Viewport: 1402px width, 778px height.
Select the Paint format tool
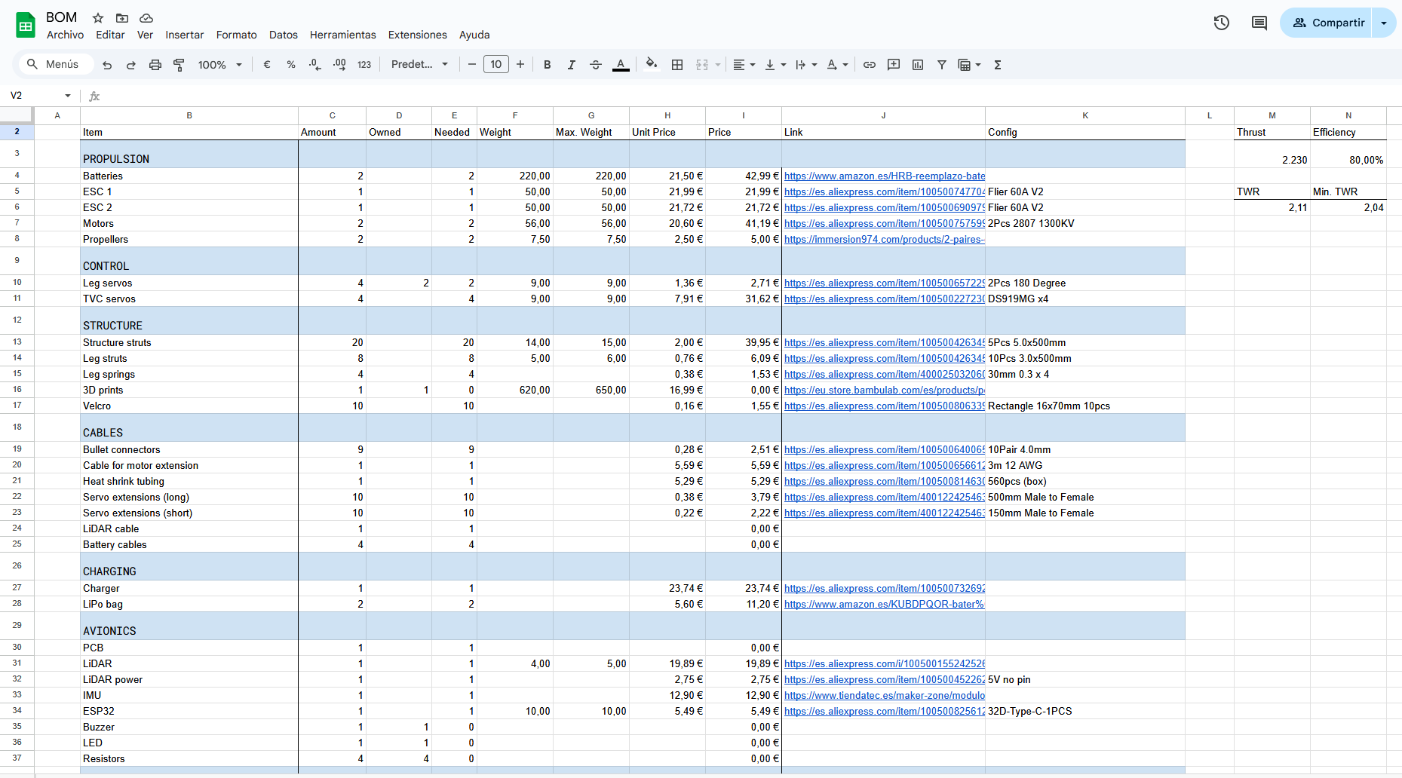coord(179,65)
